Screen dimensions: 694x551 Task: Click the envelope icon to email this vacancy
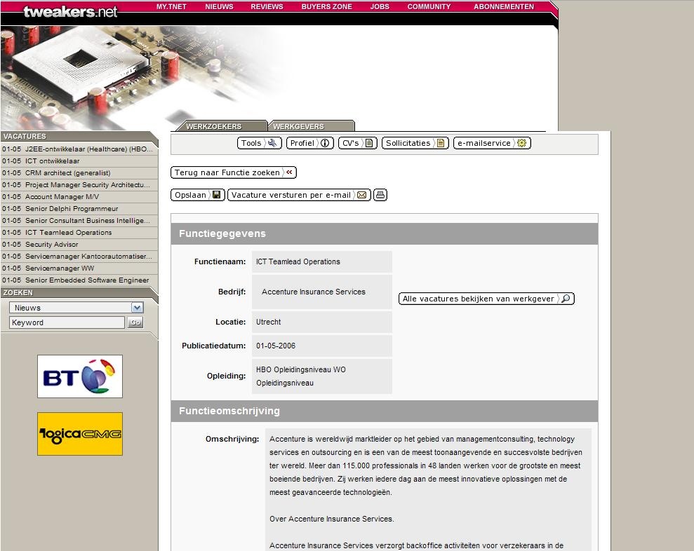point(361,195)
